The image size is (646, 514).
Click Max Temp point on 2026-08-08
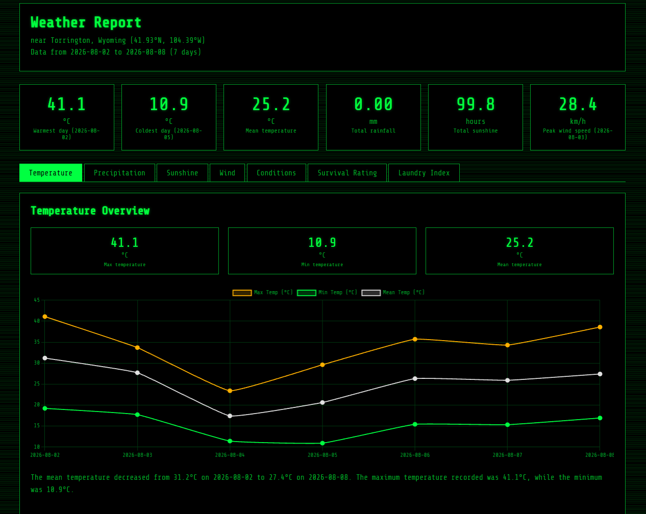coord(600,327)
